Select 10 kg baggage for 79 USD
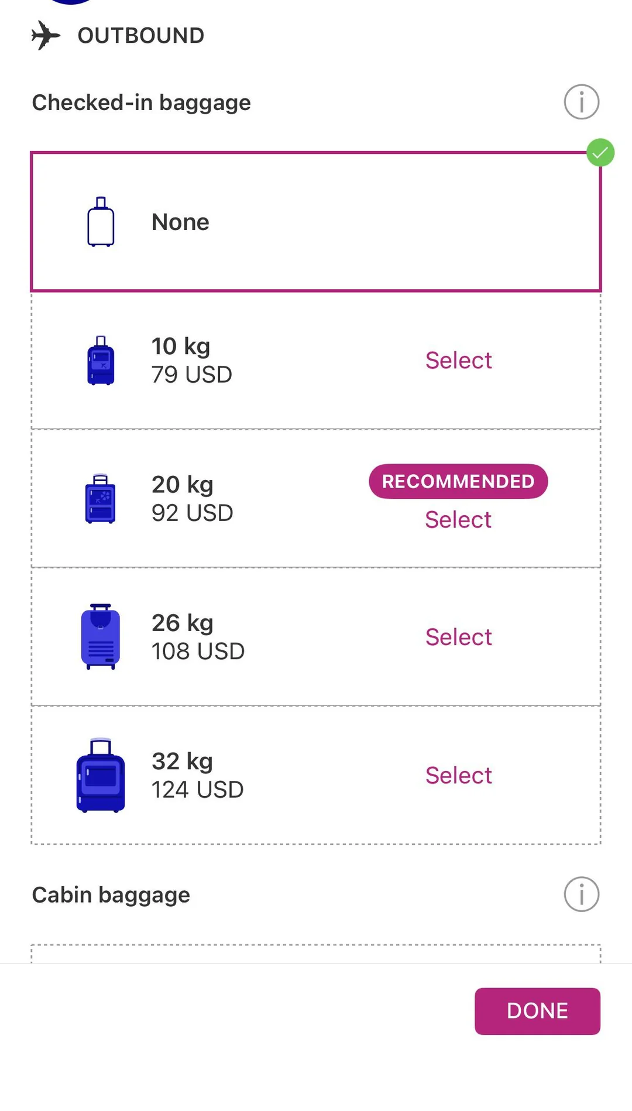The width and height of the screenshot is (632, 1111). [458, 361]
